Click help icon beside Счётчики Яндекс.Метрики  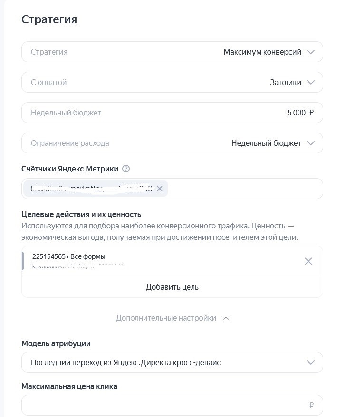[126, 169]
